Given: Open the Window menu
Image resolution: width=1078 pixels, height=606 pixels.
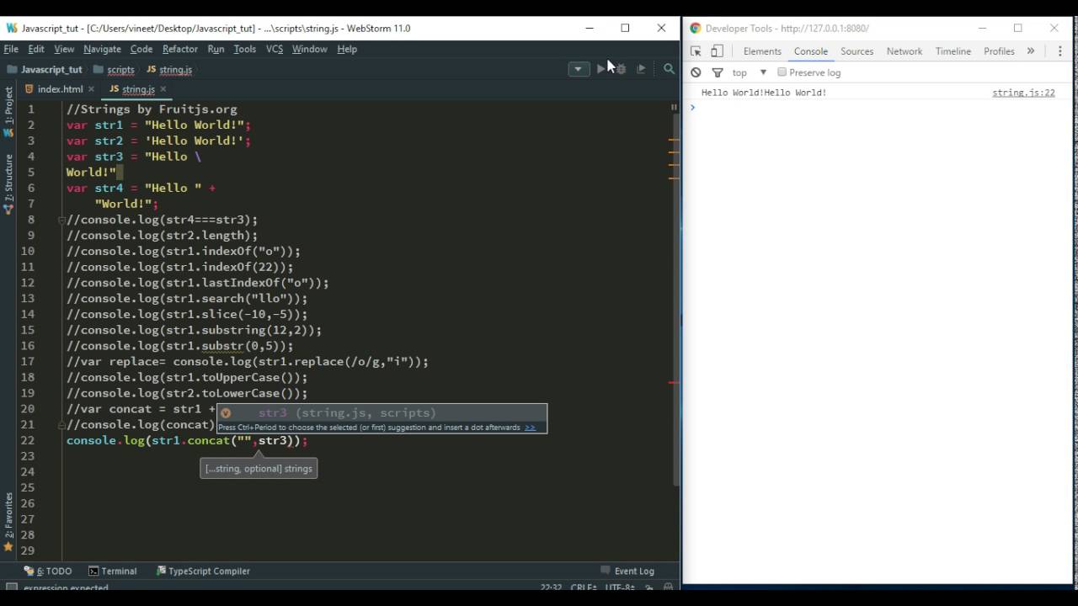Looking at the screenshot, I should (309, 49).
